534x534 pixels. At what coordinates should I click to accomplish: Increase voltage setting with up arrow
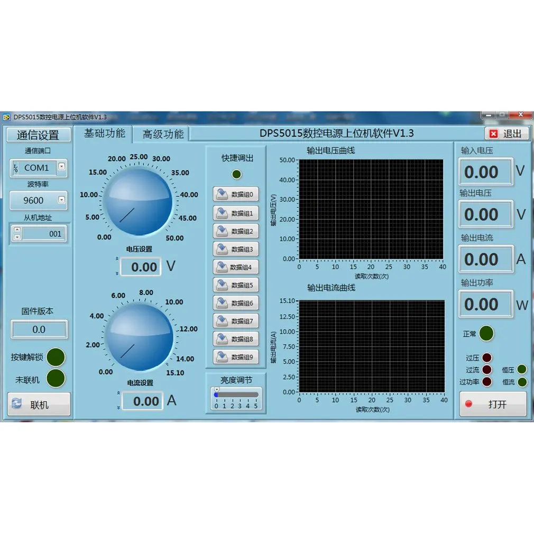[117, 259]
